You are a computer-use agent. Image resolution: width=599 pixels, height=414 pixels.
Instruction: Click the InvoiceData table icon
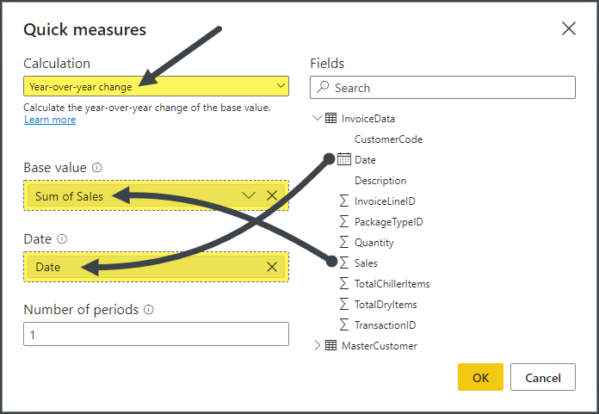coord(331,119)
